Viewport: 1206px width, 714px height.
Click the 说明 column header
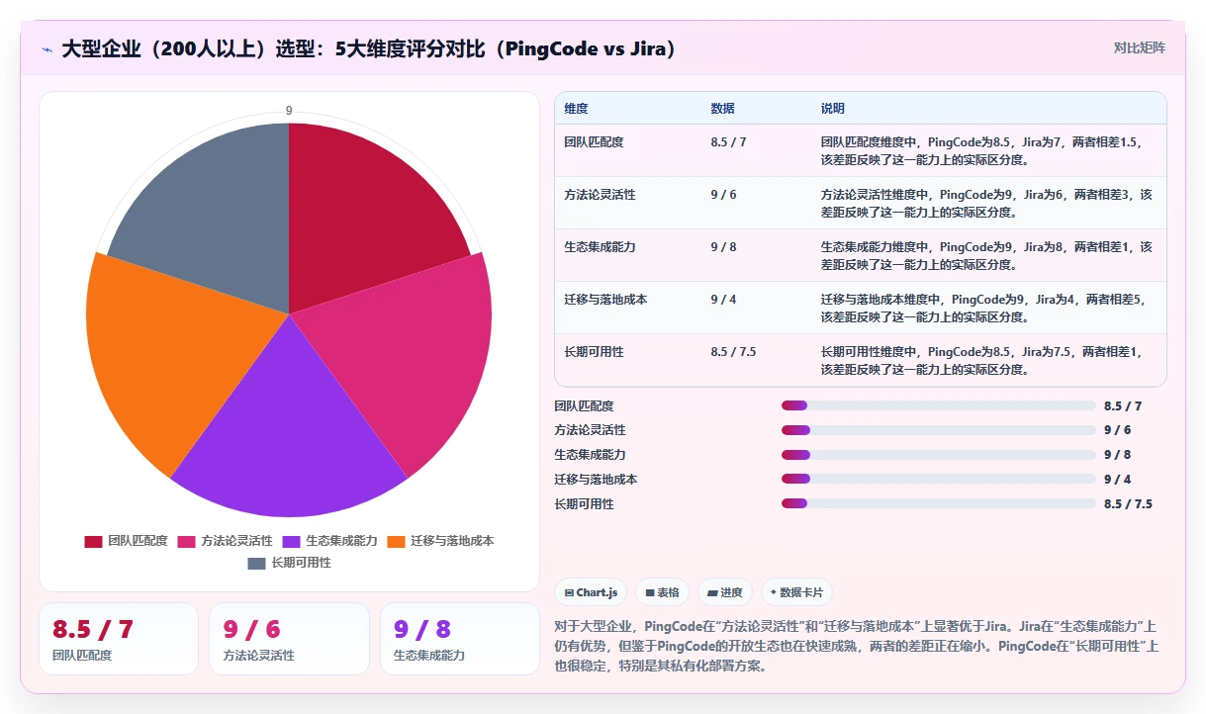(833, 109)
